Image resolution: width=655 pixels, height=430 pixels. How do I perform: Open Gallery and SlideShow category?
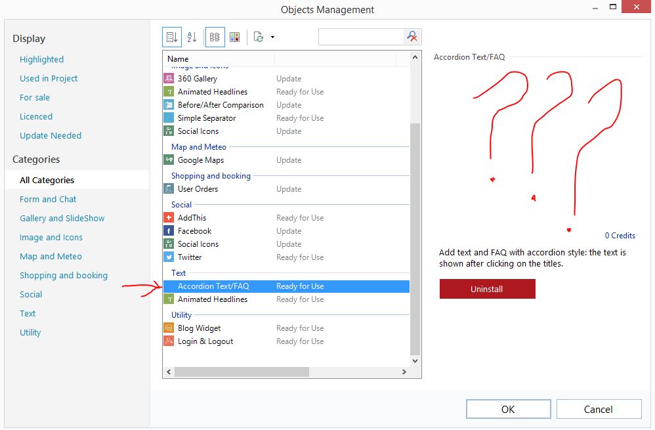coord(62,218)
